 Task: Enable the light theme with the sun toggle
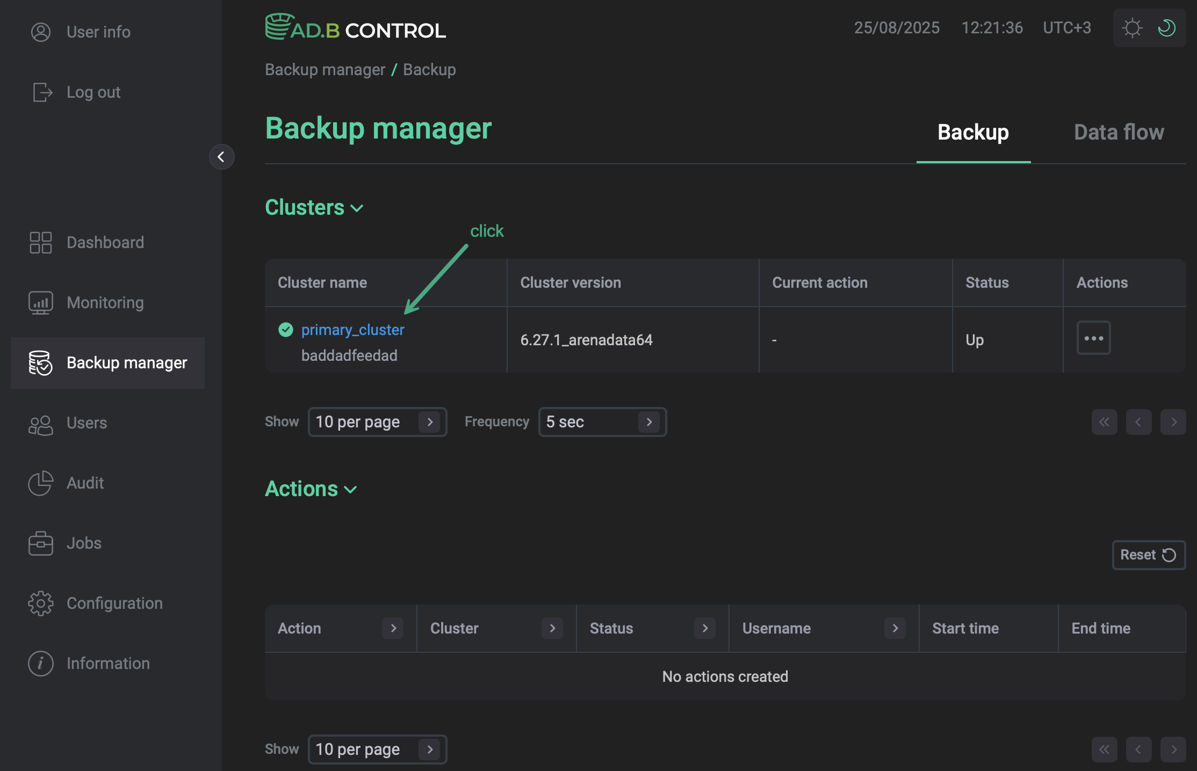click(1133, 28)
